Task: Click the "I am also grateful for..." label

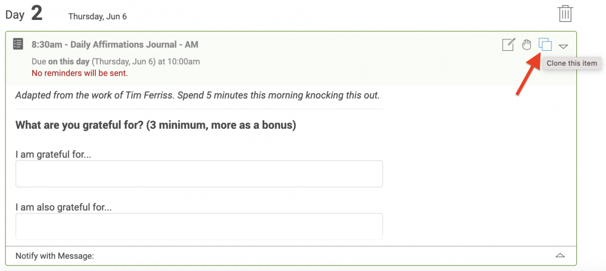Action: tap(64, 207)
